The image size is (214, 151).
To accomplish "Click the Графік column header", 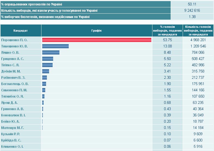I will 97,31.
